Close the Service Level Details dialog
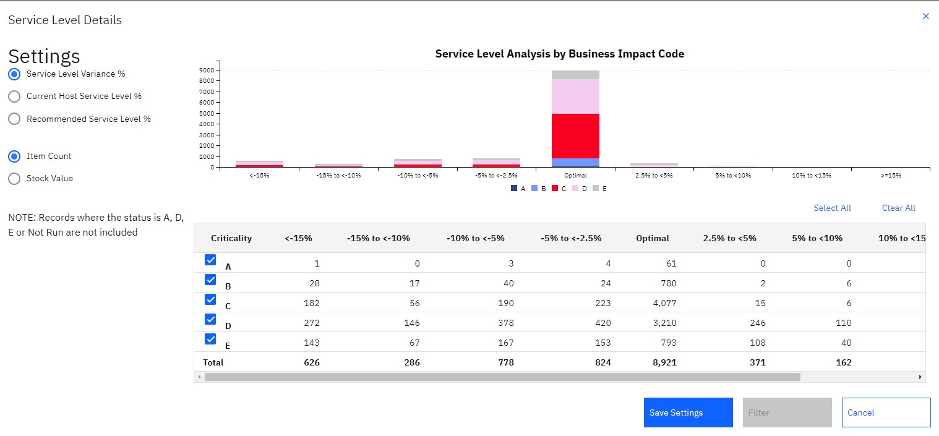939x436 pixels. pos(926,16)
